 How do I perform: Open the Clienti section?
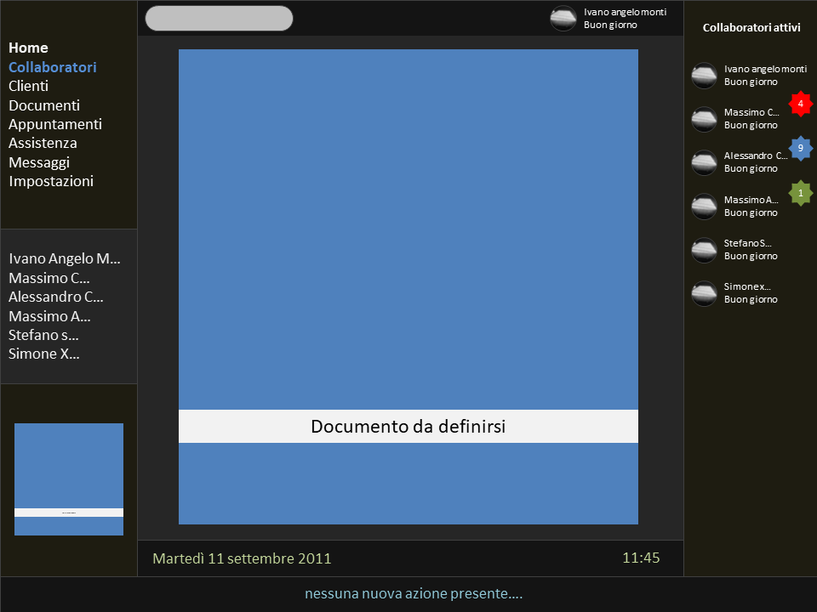tap(29, 86)
